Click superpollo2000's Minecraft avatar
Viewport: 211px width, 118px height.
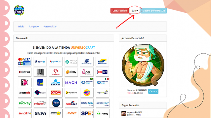tap(124, 113)
